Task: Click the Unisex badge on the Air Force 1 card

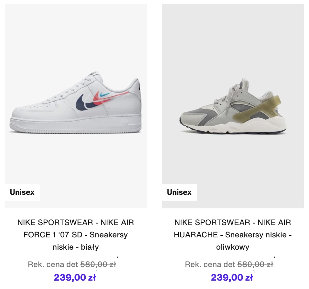Action: (x=22, y=192)
